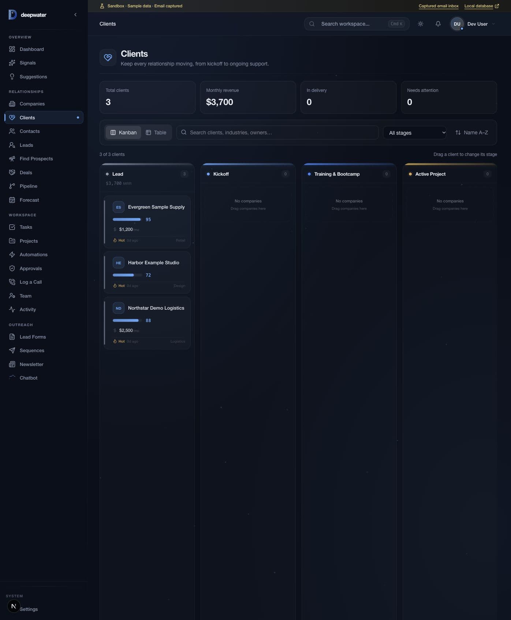
Task: Switch to Table view
Action: 156,132
